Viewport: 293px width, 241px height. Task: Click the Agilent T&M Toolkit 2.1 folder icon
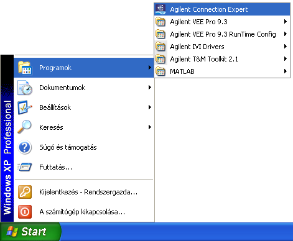click(160, 59)
